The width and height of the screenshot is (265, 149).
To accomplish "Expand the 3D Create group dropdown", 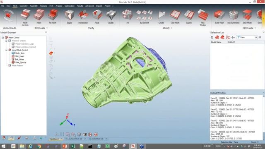I will point(255,28).
